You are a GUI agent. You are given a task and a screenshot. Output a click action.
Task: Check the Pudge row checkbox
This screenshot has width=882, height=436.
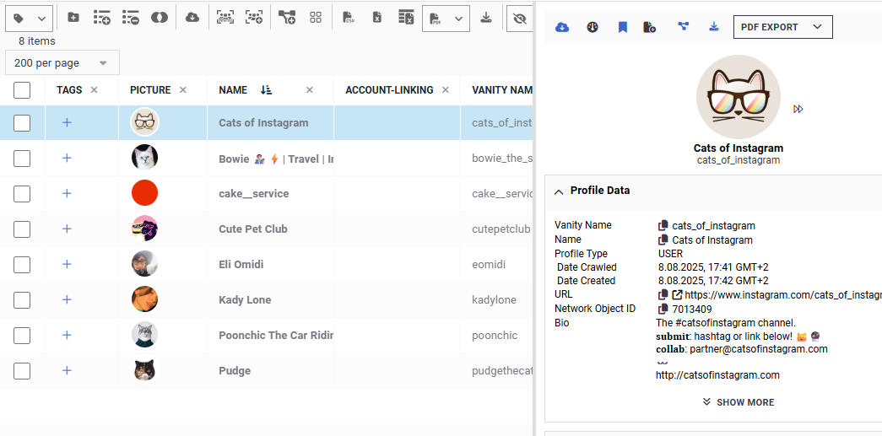[21, 370]
